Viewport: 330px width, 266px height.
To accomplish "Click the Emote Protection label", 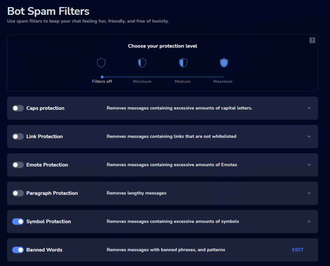I will coord(47,165).
